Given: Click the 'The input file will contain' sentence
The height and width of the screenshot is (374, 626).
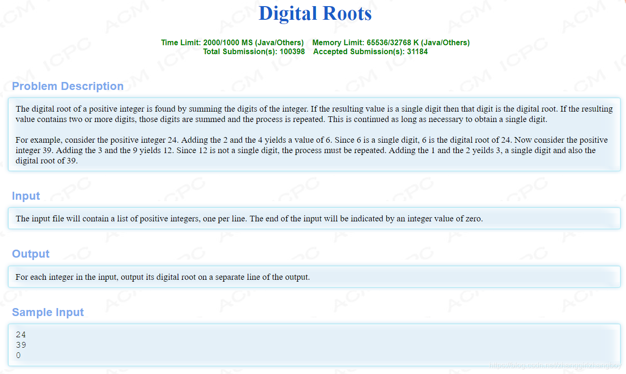Looking at the screenshot, I should [x=249, y=219].
